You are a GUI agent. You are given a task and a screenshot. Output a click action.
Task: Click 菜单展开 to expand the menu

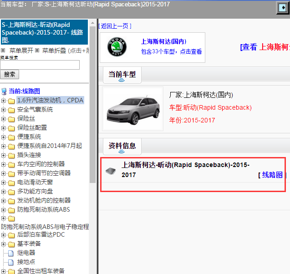[x=21, y=50]
